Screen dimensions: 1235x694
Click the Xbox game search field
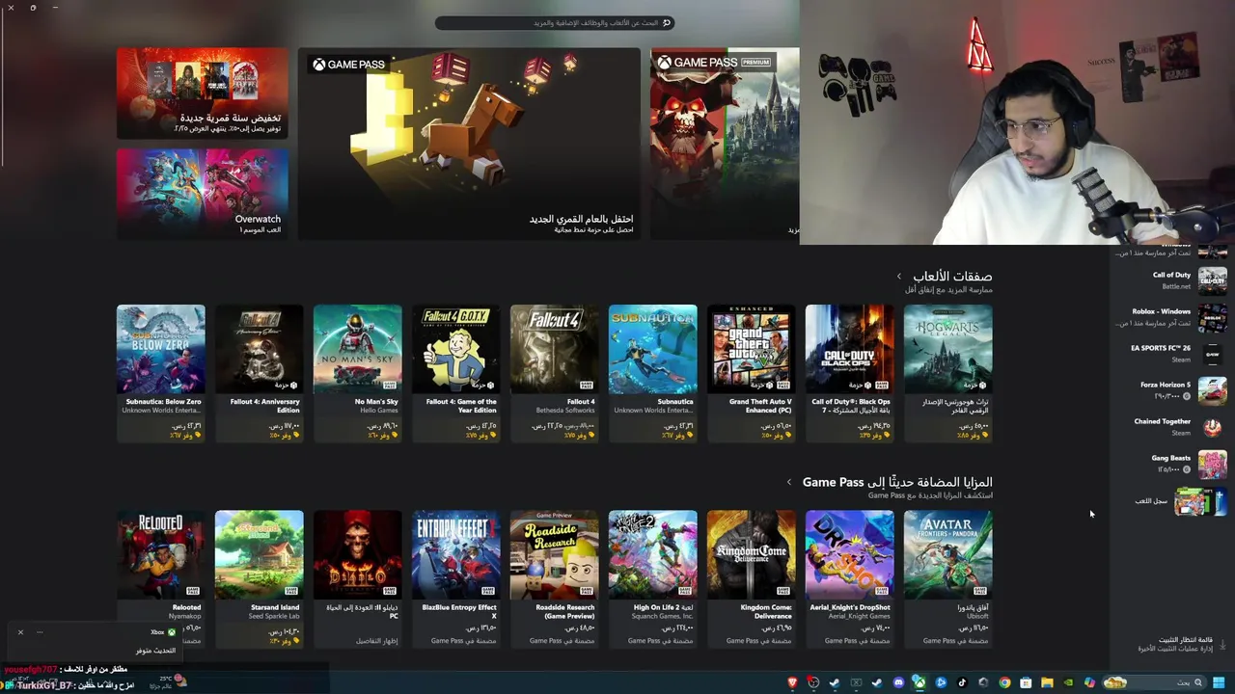pyautogui.click(x=554, y=22)
